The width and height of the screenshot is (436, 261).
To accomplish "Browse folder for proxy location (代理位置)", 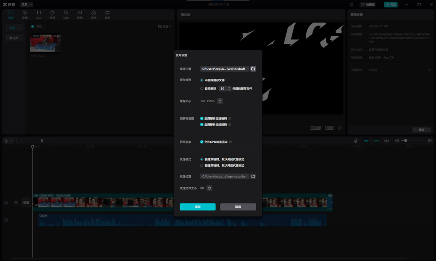I will [x=253, y=176].
